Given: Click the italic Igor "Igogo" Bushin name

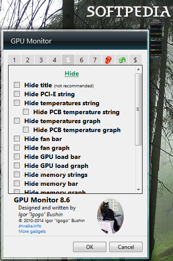Looking at the screenshot, I should tap(40, 214).
